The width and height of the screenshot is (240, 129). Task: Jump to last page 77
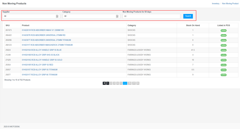point(134,83)
